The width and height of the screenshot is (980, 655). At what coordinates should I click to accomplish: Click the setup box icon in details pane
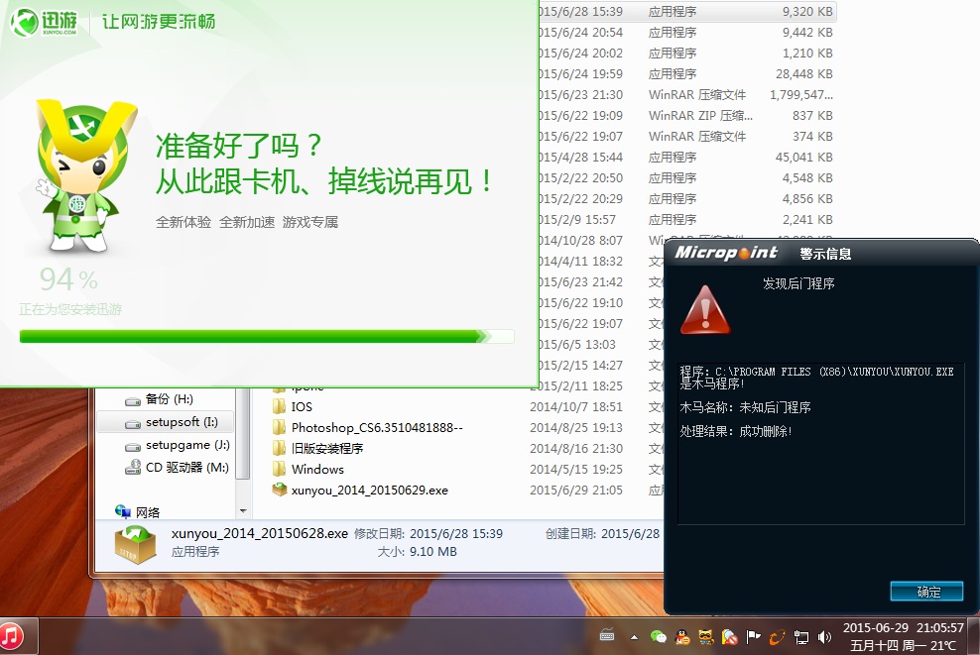point(135,544)
